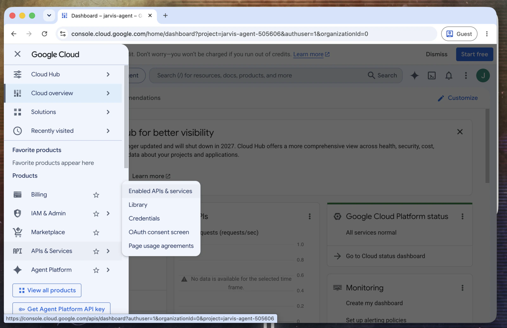Click View all products button
This screenshot has height=328, width=507.
[x=47, y=290]
